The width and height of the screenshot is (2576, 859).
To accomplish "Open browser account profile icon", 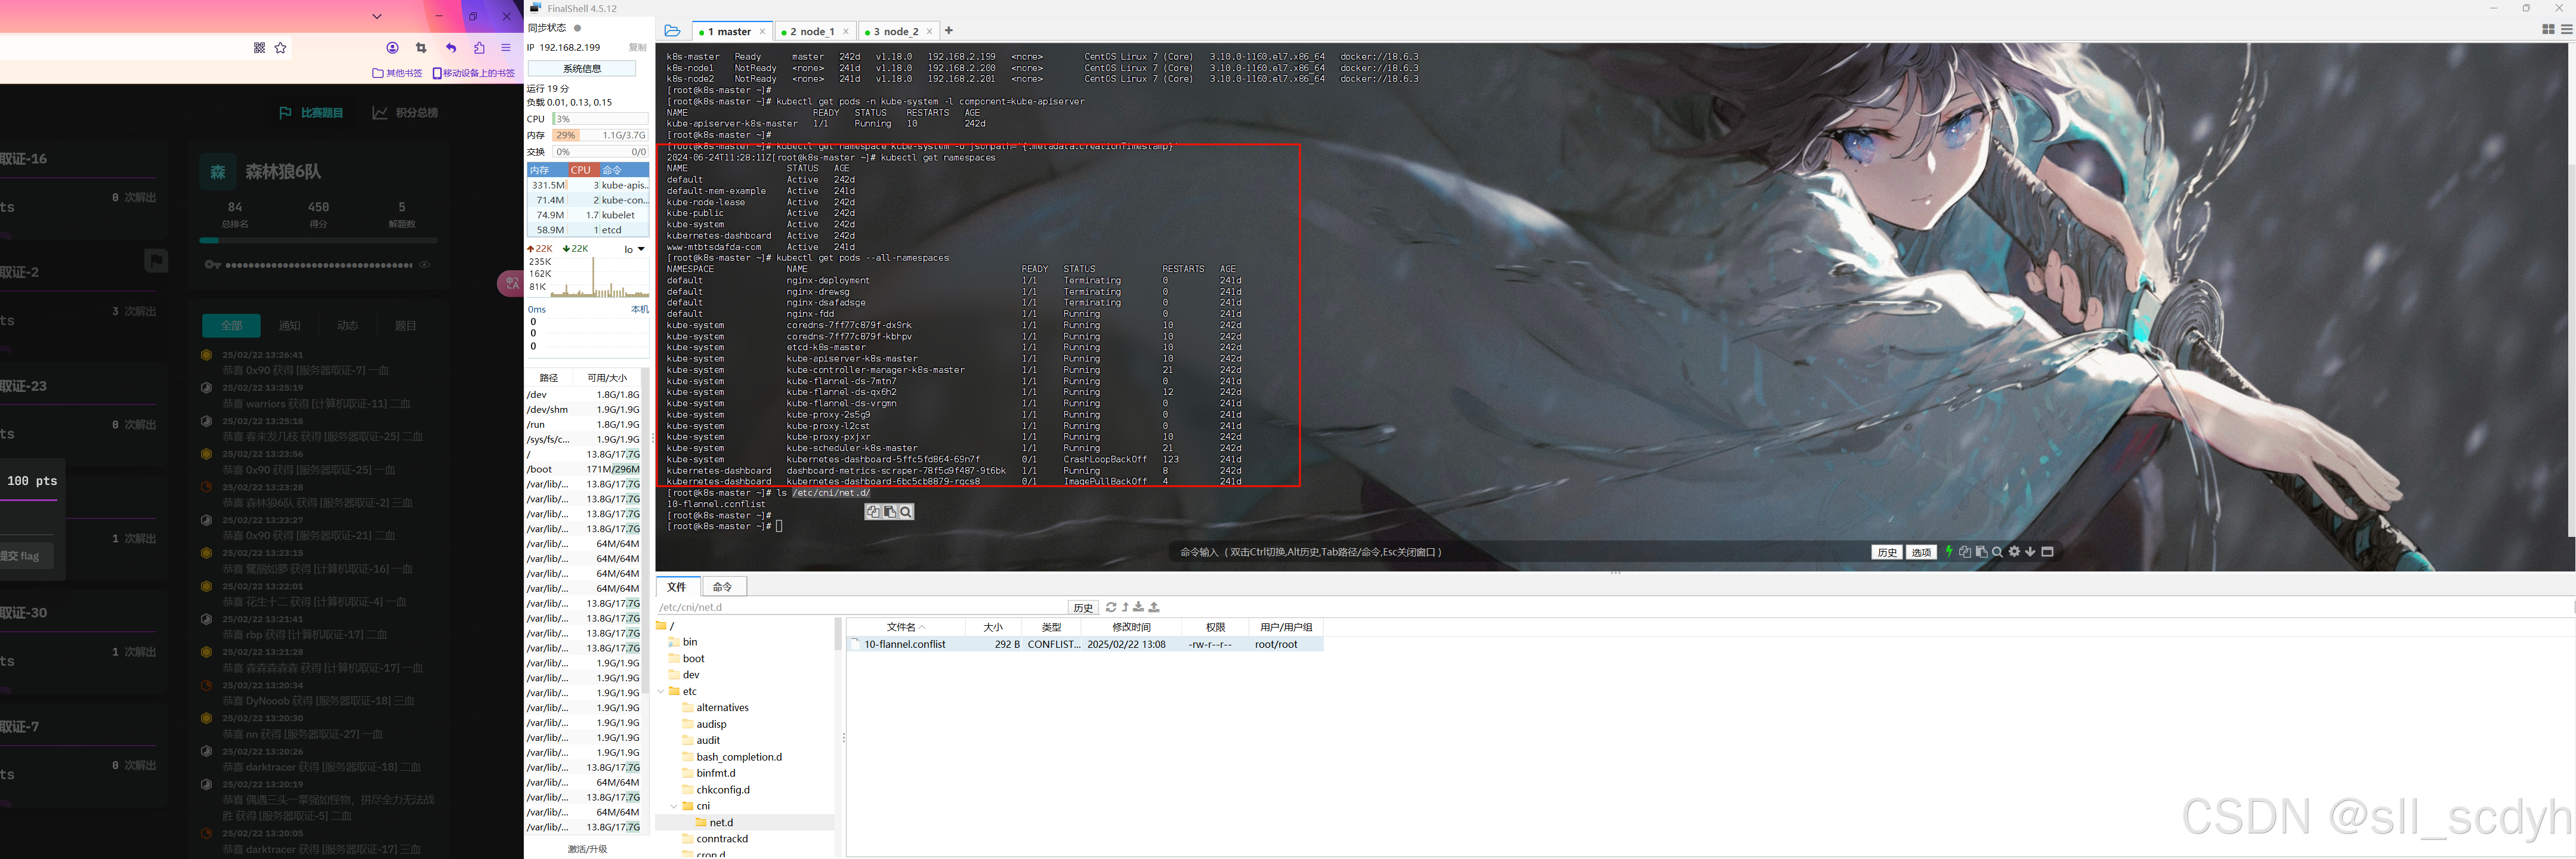I will (x=392, y=48).
